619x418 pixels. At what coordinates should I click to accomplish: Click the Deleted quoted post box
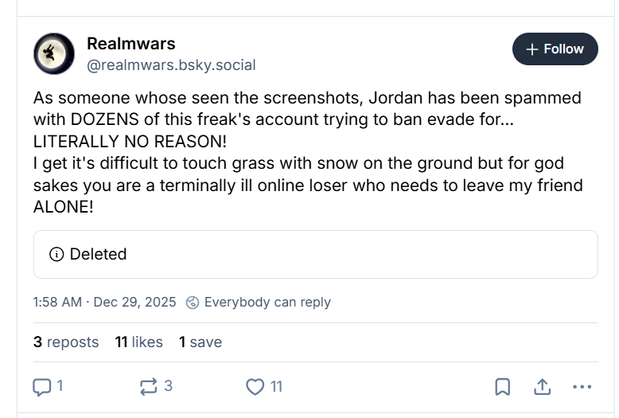(x=315, y=255)
